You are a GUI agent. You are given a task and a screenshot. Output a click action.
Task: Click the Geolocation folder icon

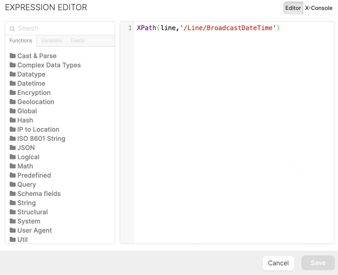(12, 102)
